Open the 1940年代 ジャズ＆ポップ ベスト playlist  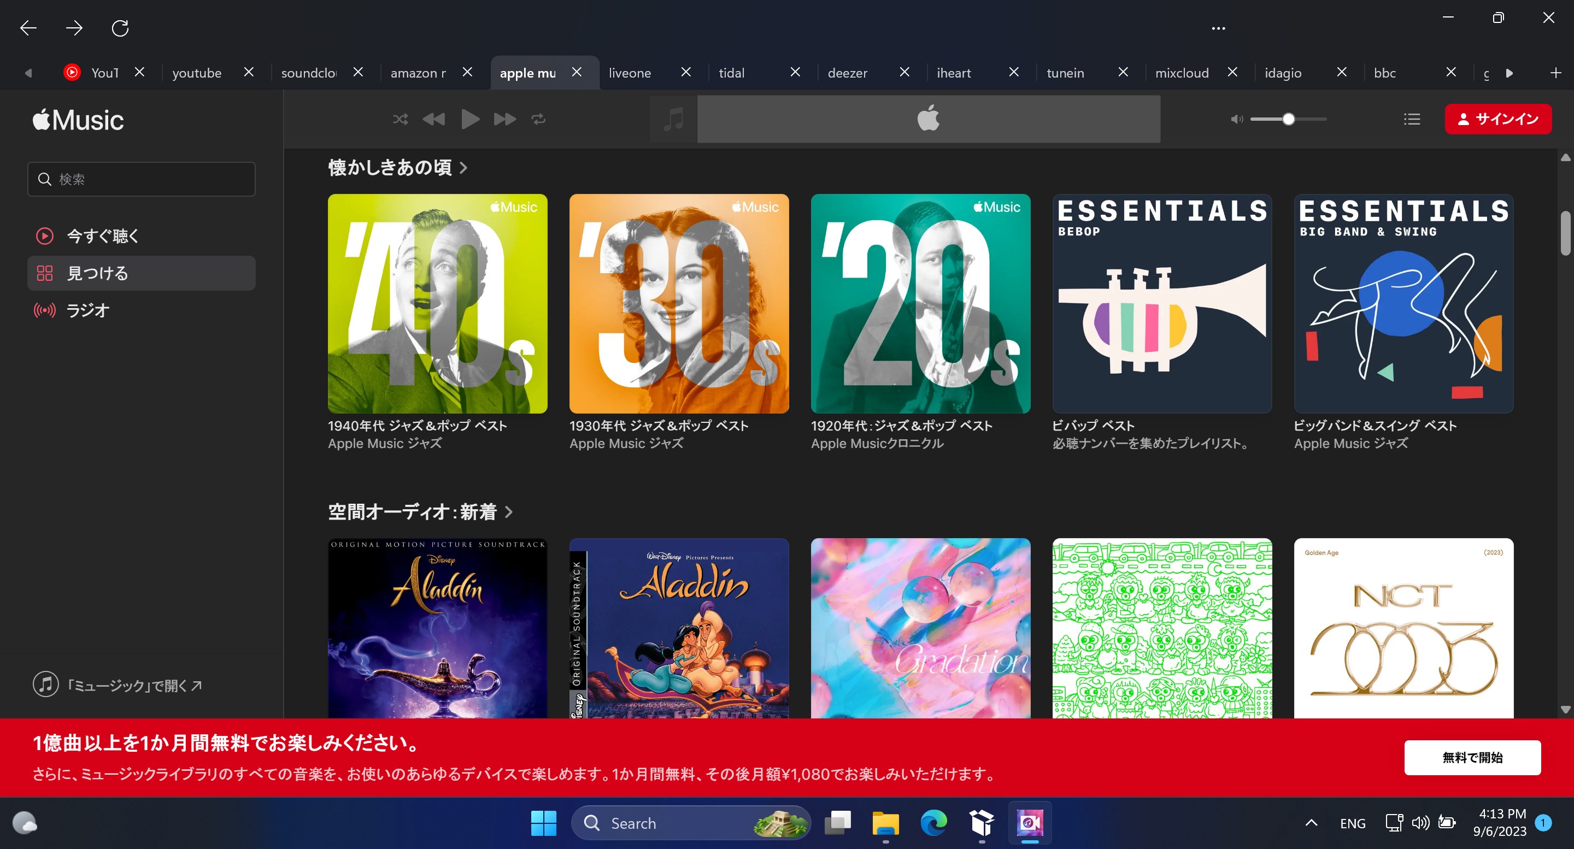click(x=437, y=303)
